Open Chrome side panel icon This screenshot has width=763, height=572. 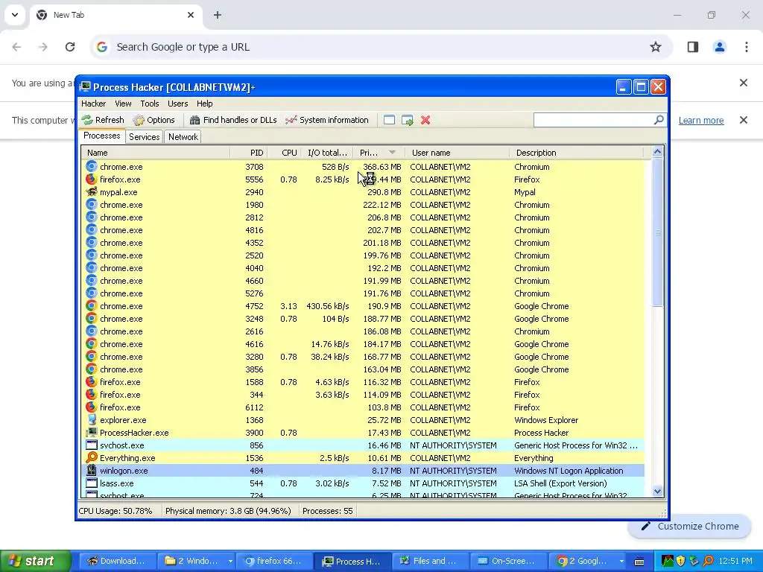click(693, 47)
